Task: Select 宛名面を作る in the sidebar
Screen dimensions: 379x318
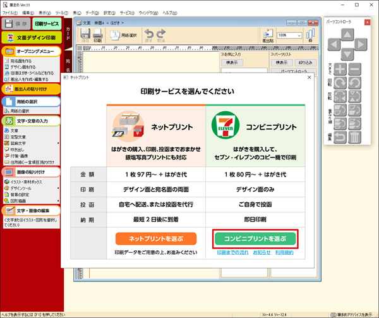Action: point(18,61)
